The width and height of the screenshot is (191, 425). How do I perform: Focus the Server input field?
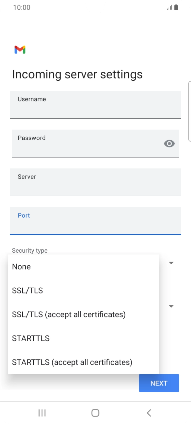[95, 182]
